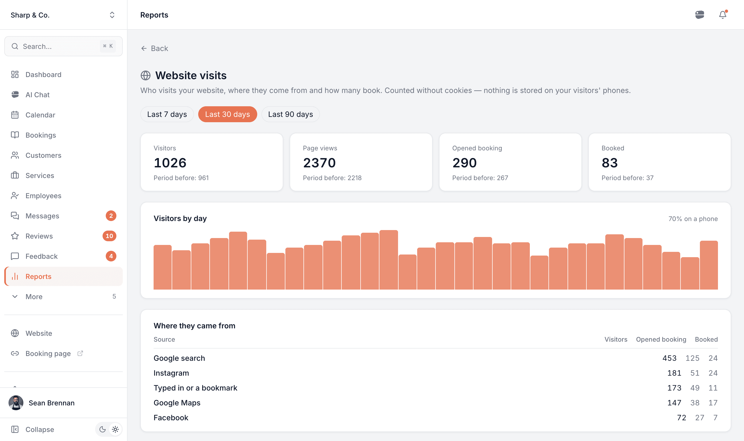Go to the Employees page
The height and width of the screenshot is (441, 744).
point(63,196)
